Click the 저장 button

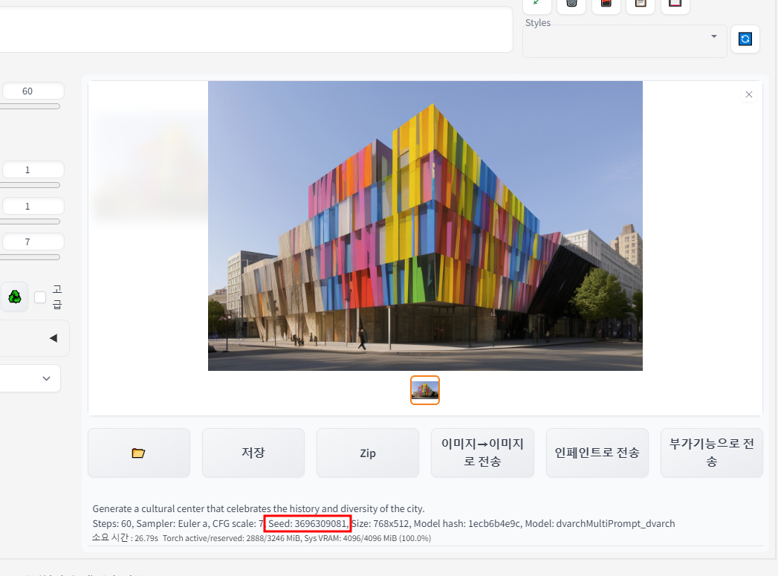pos(253,453)
